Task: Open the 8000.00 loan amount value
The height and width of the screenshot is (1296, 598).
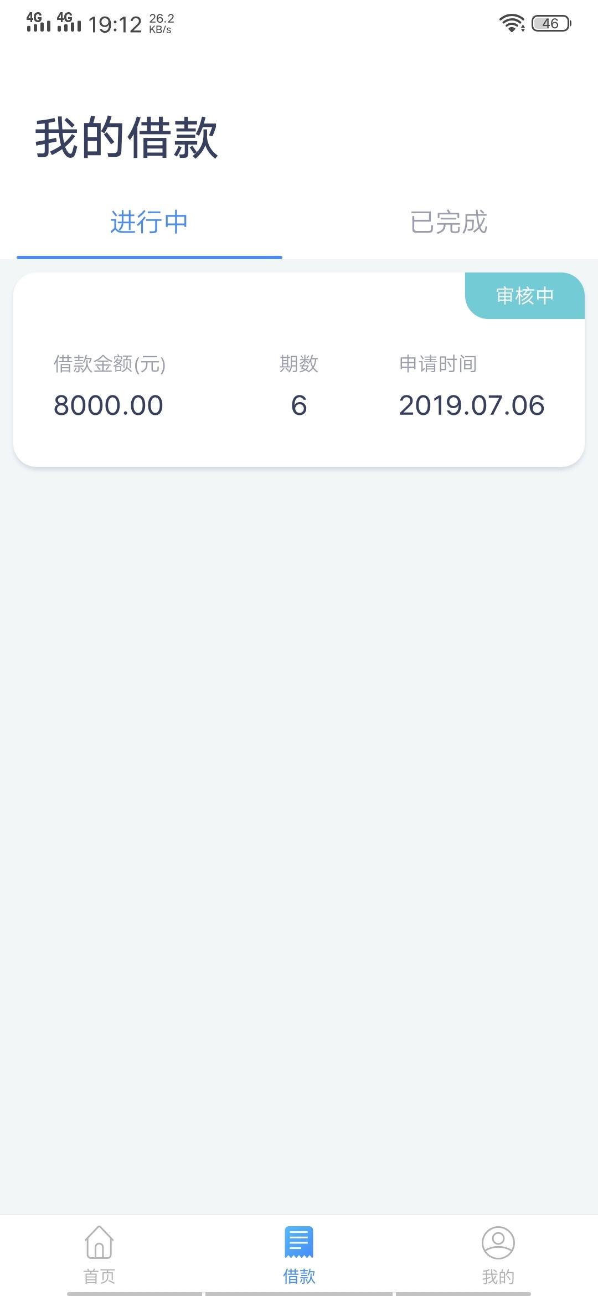Action: (x=109, y=405)
